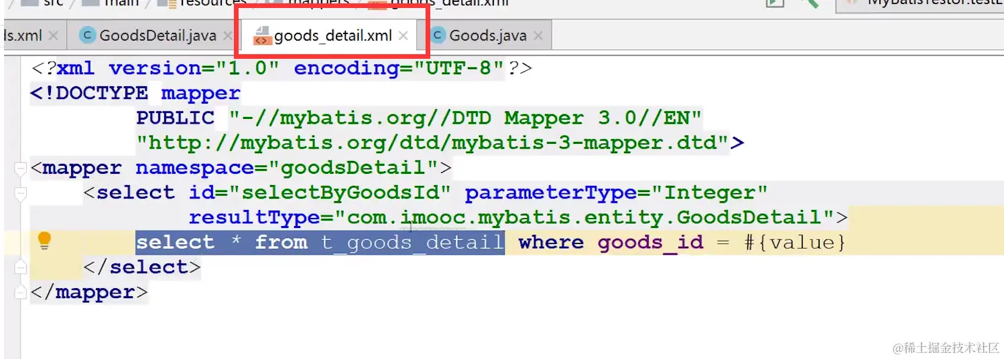Fold at the closing </select> marker
This screenshot has width=1004, height=359.
click(21, 267)
